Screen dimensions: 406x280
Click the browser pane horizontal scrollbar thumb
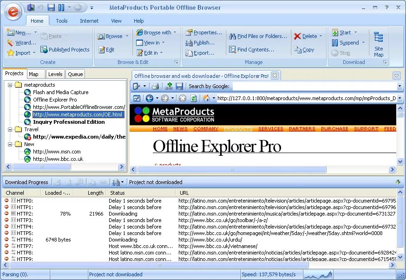coord(232,170)
